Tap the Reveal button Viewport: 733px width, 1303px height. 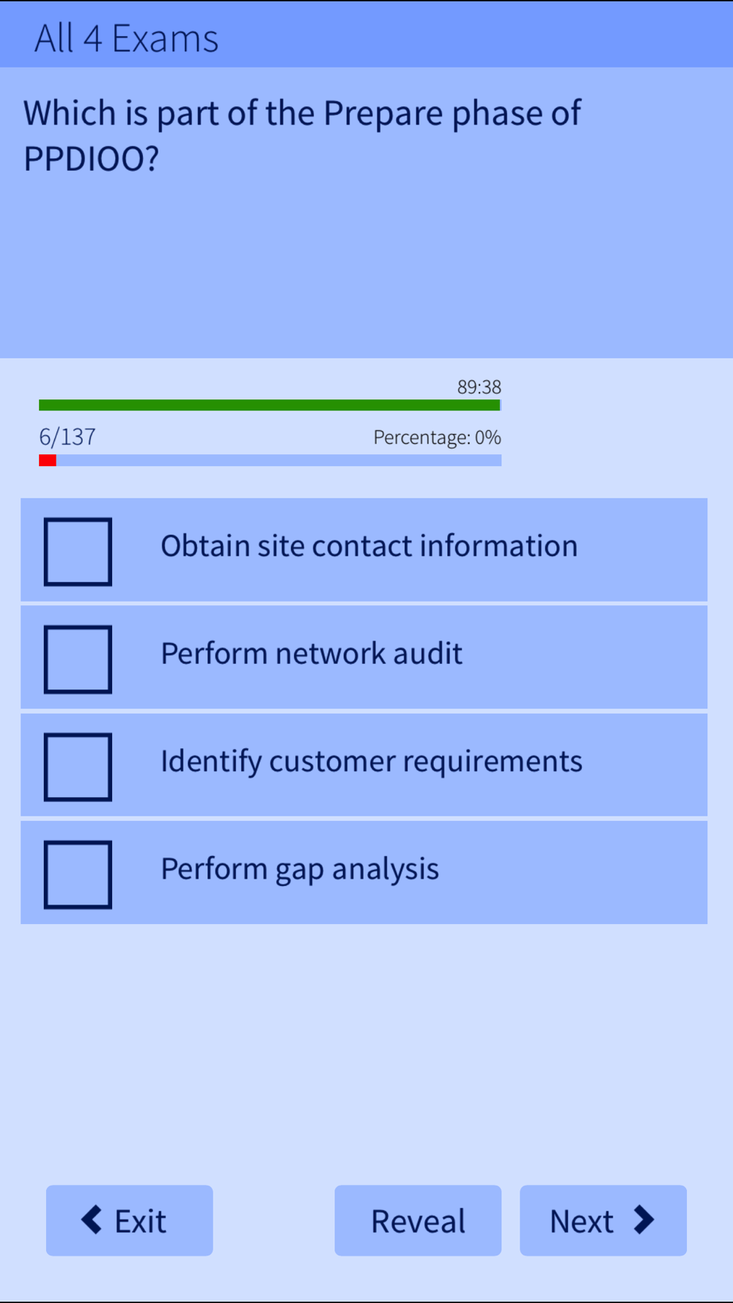418,1221
